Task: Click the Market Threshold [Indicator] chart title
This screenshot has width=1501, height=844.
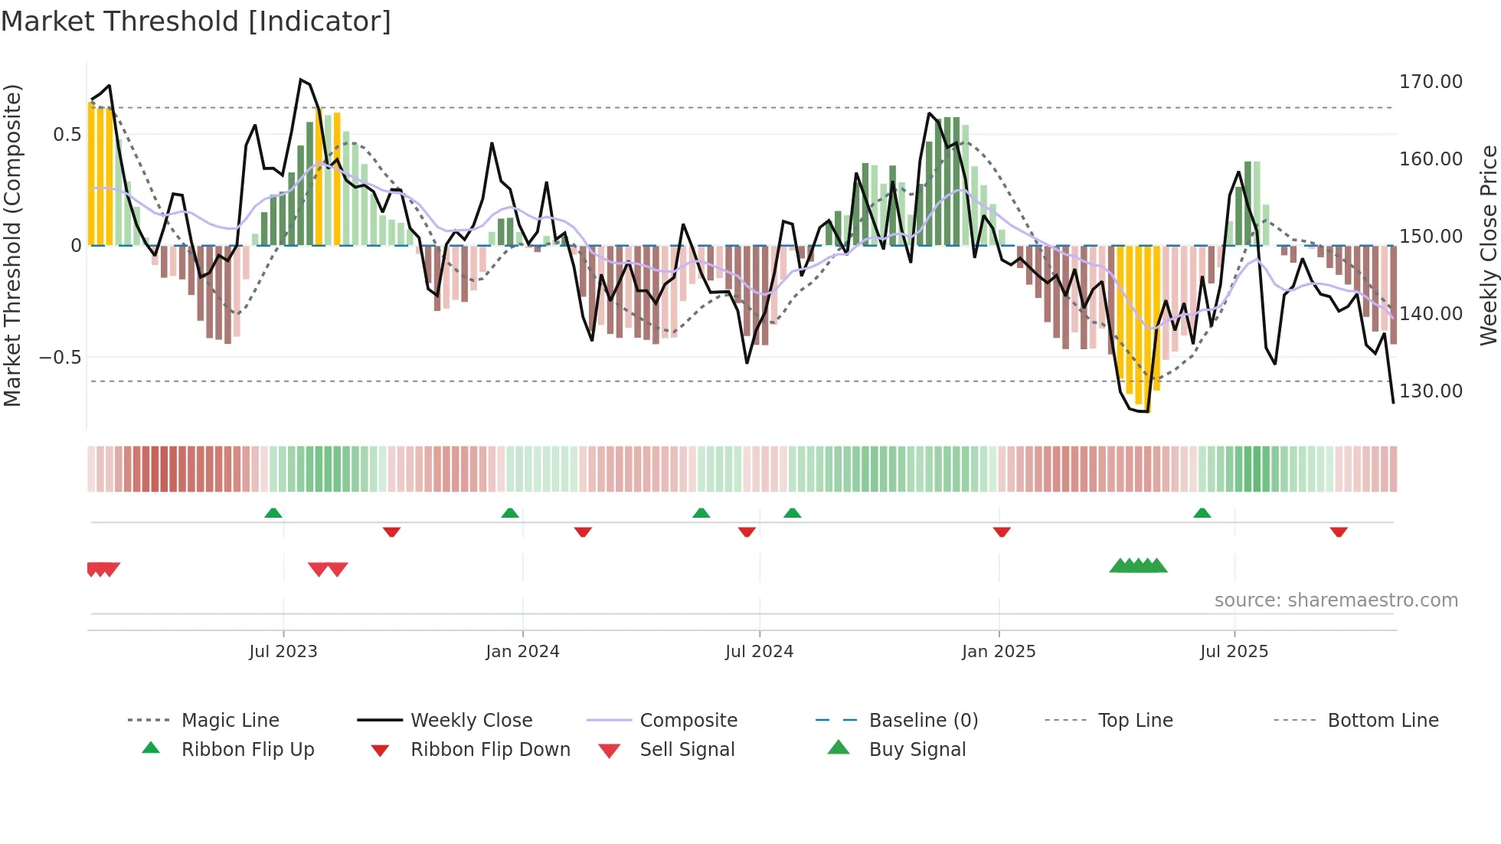Action: click(x=196, y=21)
